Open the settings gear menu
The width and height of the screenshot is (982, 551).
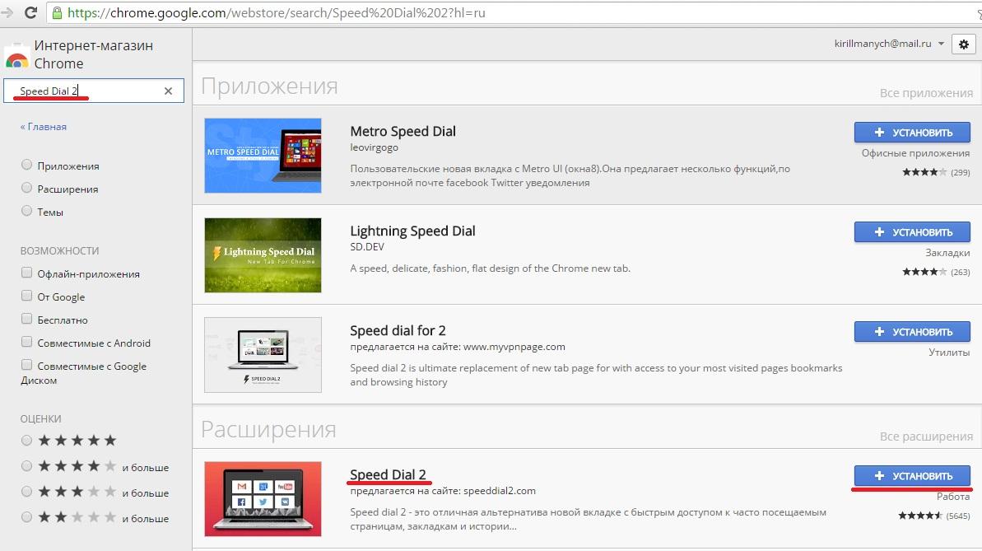(x=963, y=44)
